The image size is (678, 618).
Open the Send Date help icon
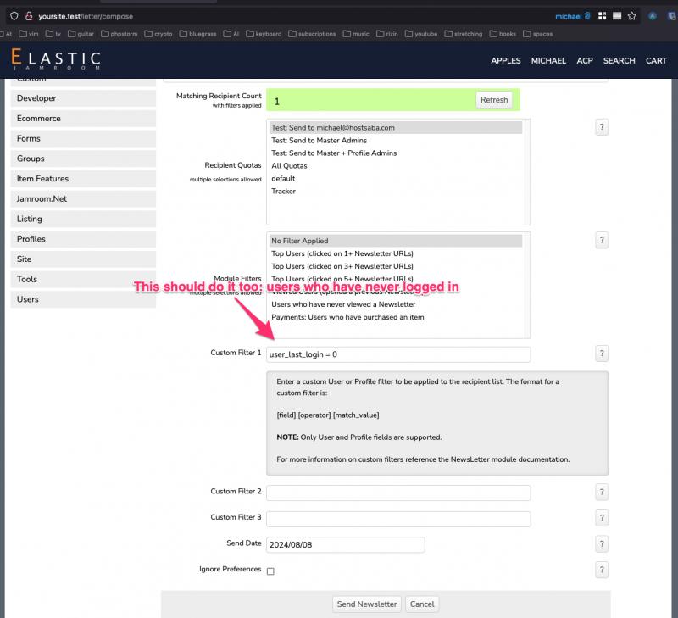click(602, 544)
